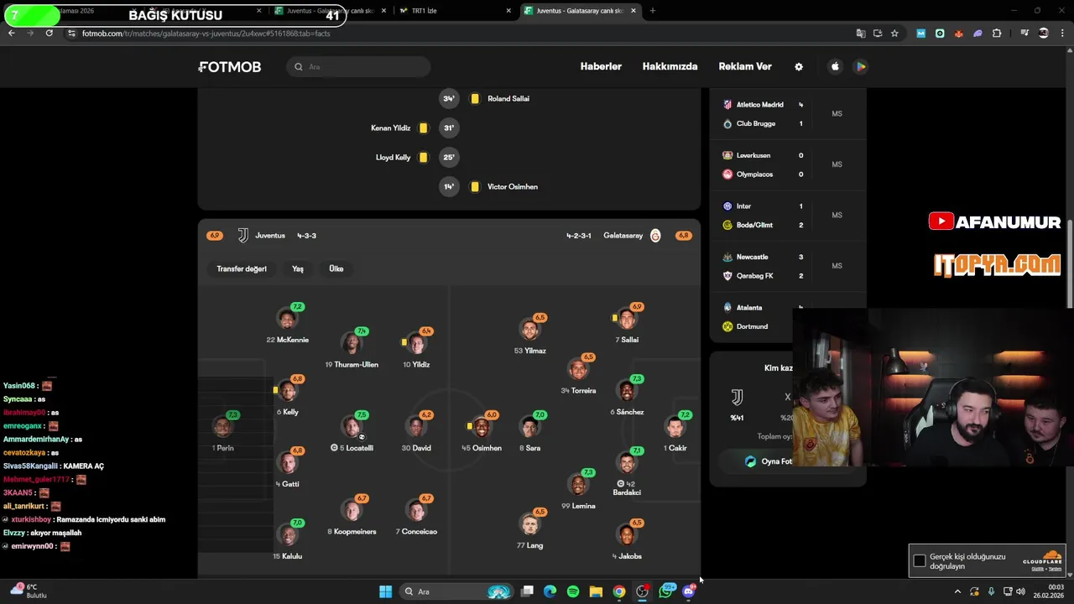Open Bardakci's player photo
1074x604 pixels.
(627, 463)
